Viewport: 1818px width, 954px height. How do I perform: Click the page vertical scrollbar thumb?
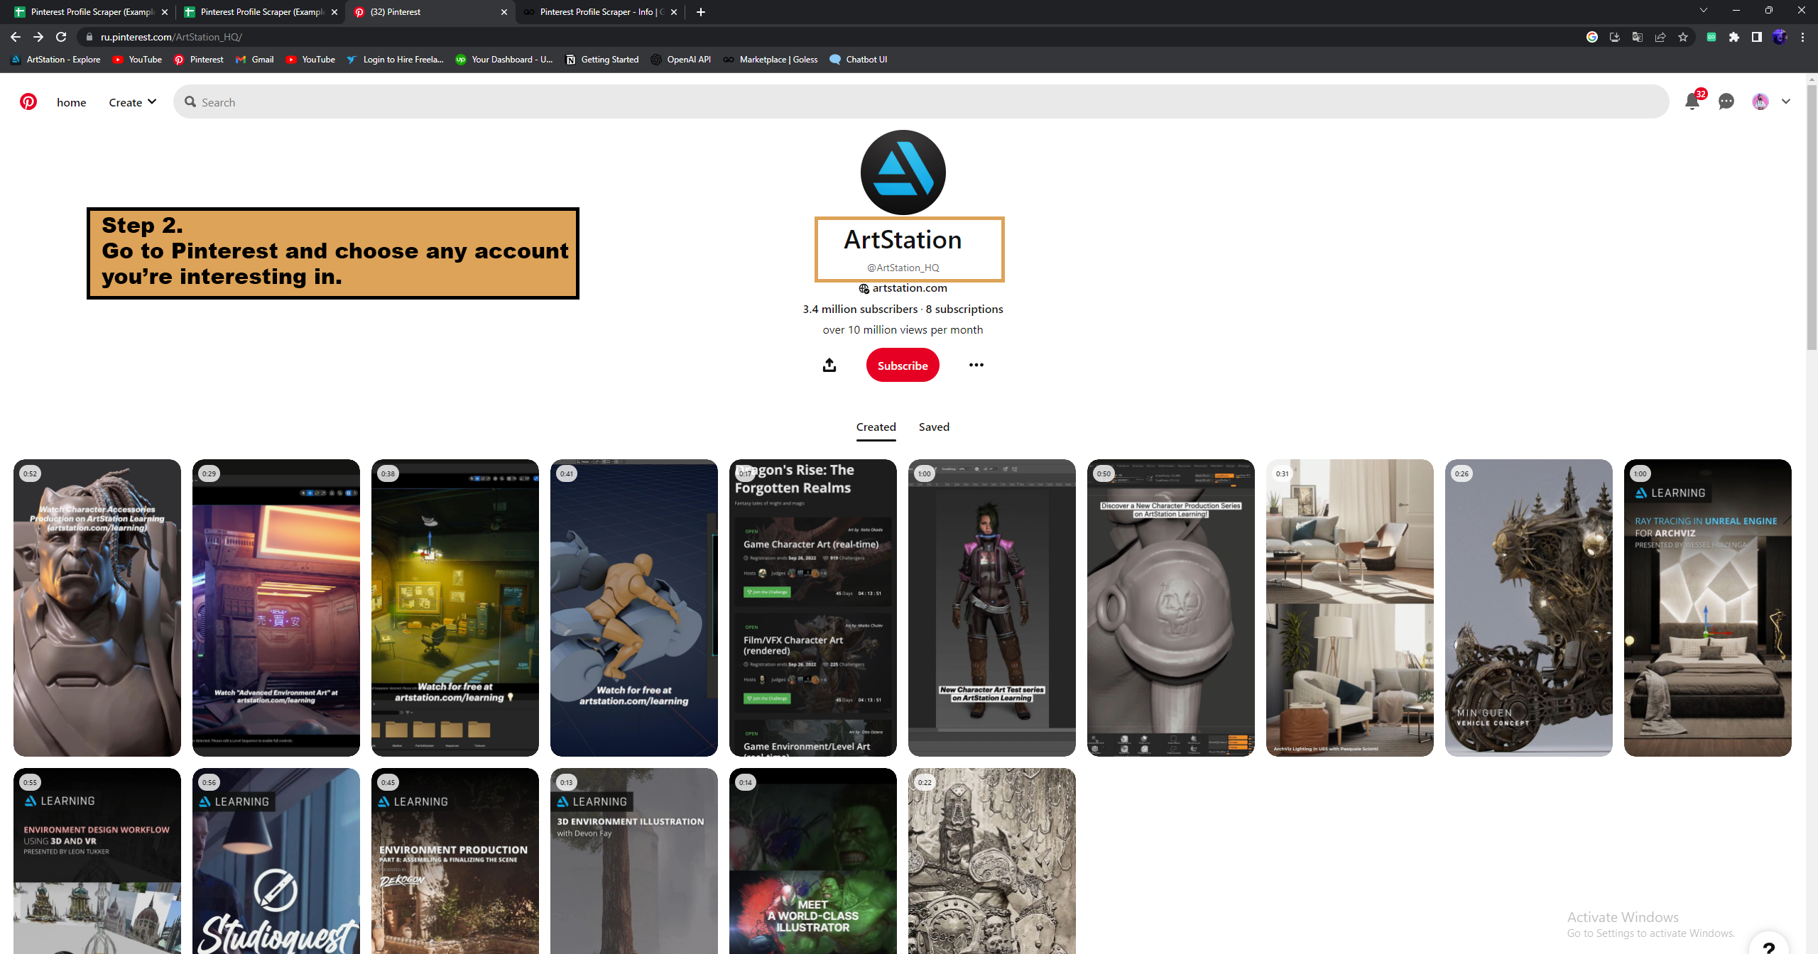pos(1812,216)
